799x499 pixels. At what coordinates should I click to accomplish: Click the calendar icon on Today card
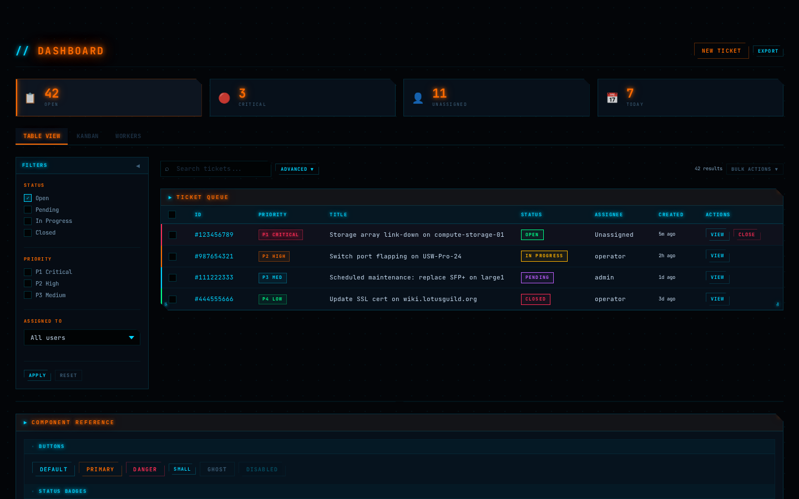coord(612,98)
